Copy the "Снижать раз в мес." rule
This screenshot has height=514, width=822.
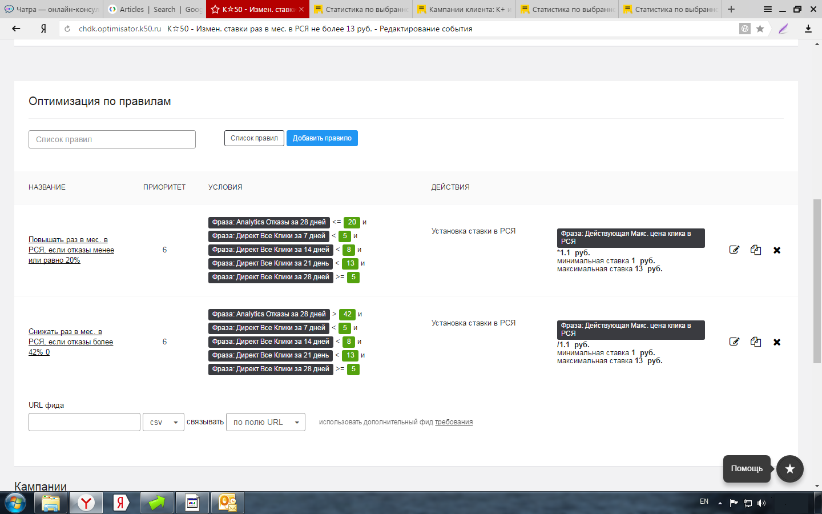point(756,342)
